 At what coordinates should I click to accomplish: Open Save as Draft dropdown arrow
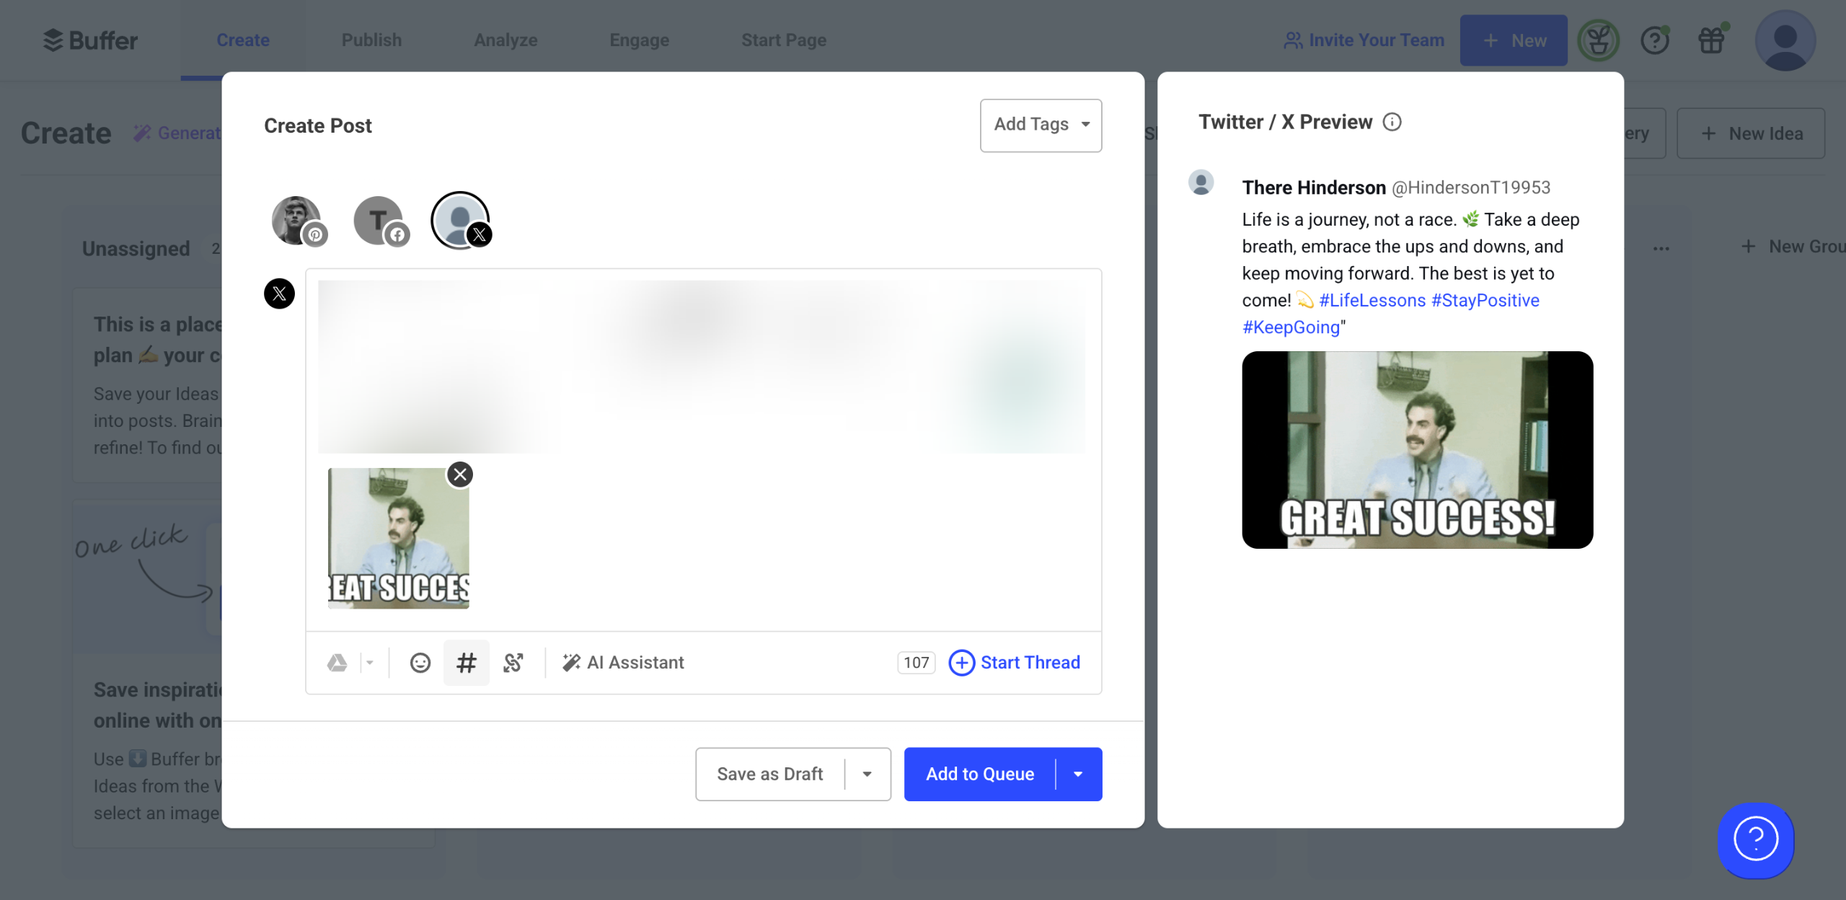(867, 774)
